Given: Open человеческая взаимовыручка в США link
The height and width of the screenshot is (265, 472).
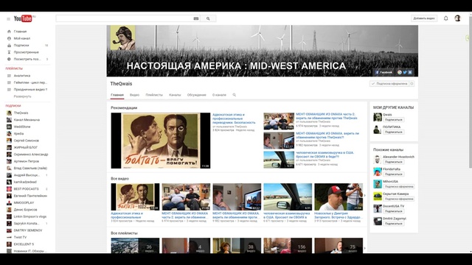Looking at the screenshot, I should [x=324, y=155].
